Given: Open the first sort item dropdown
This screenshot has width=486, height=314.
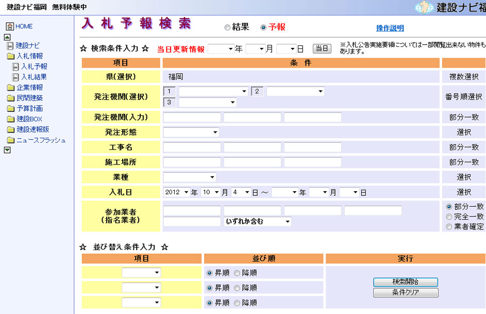Looking at the screenshot, I should tap(141, 272).
